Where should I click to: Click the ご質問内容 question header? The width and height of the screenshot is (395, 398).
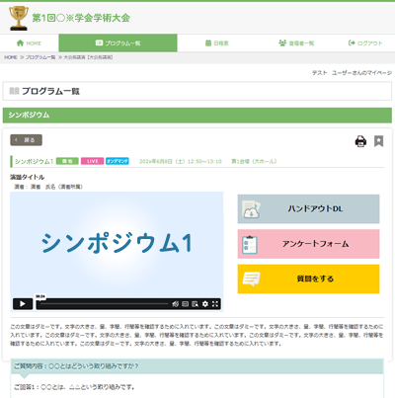(197, 366)
